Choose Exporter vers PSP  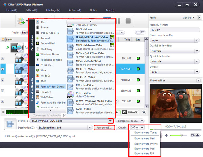[144, 153]
